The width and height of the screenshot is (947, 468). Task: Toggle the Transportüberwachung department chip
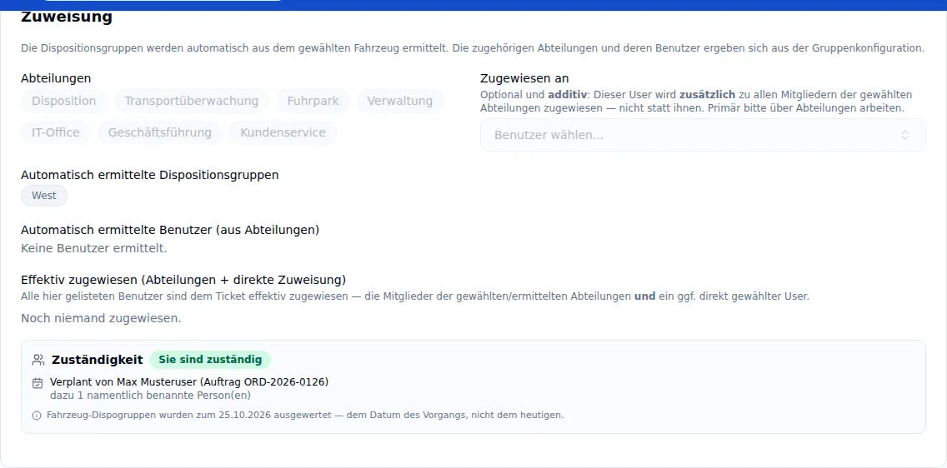[x=192, y=101]
